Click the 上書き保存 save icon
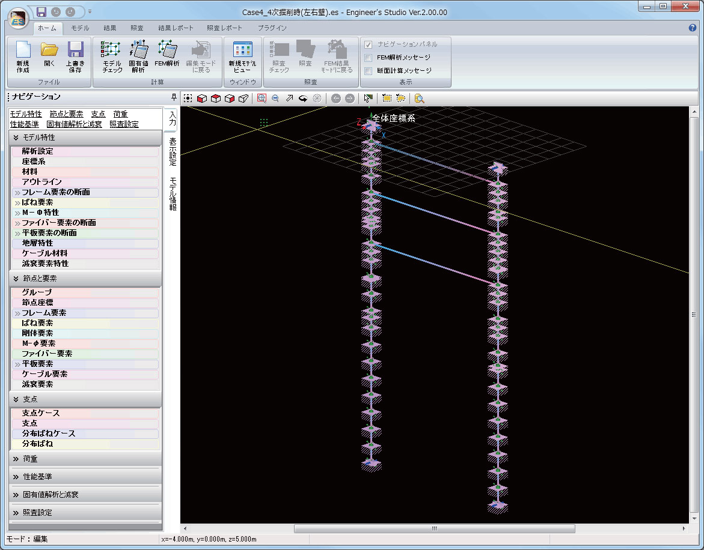Screen dimensions: 704x550 [75, 56]
